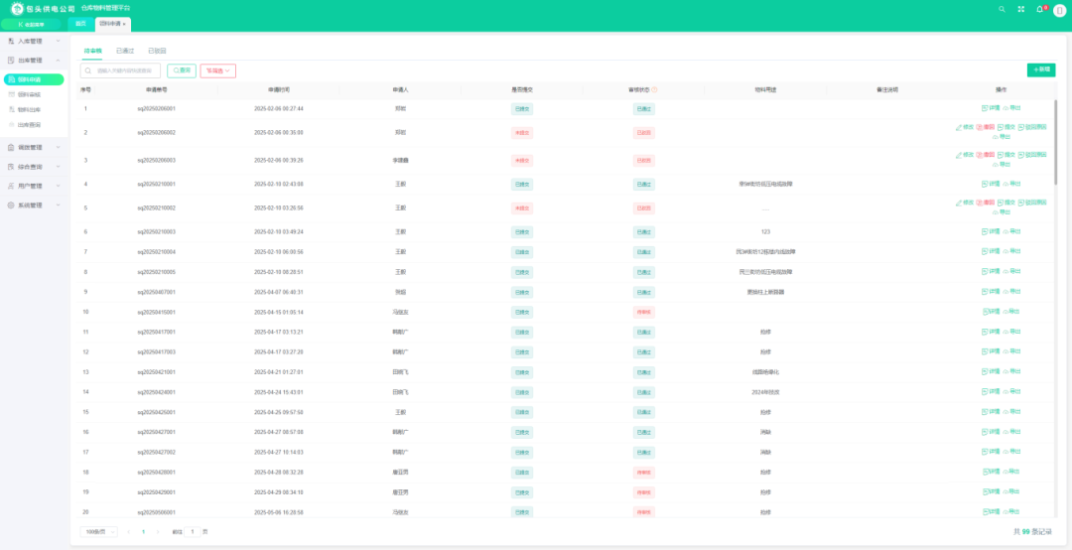Click the search magnifier icon in header
The height and width of the screenshot is (550, 1072).
pos(1002,9)
